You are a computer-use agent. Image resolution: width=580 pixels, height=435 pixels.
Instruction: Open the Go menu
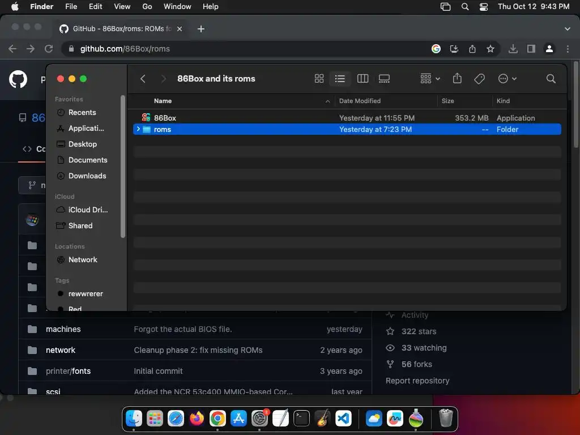pyautogui.click(x=147, y=7)
